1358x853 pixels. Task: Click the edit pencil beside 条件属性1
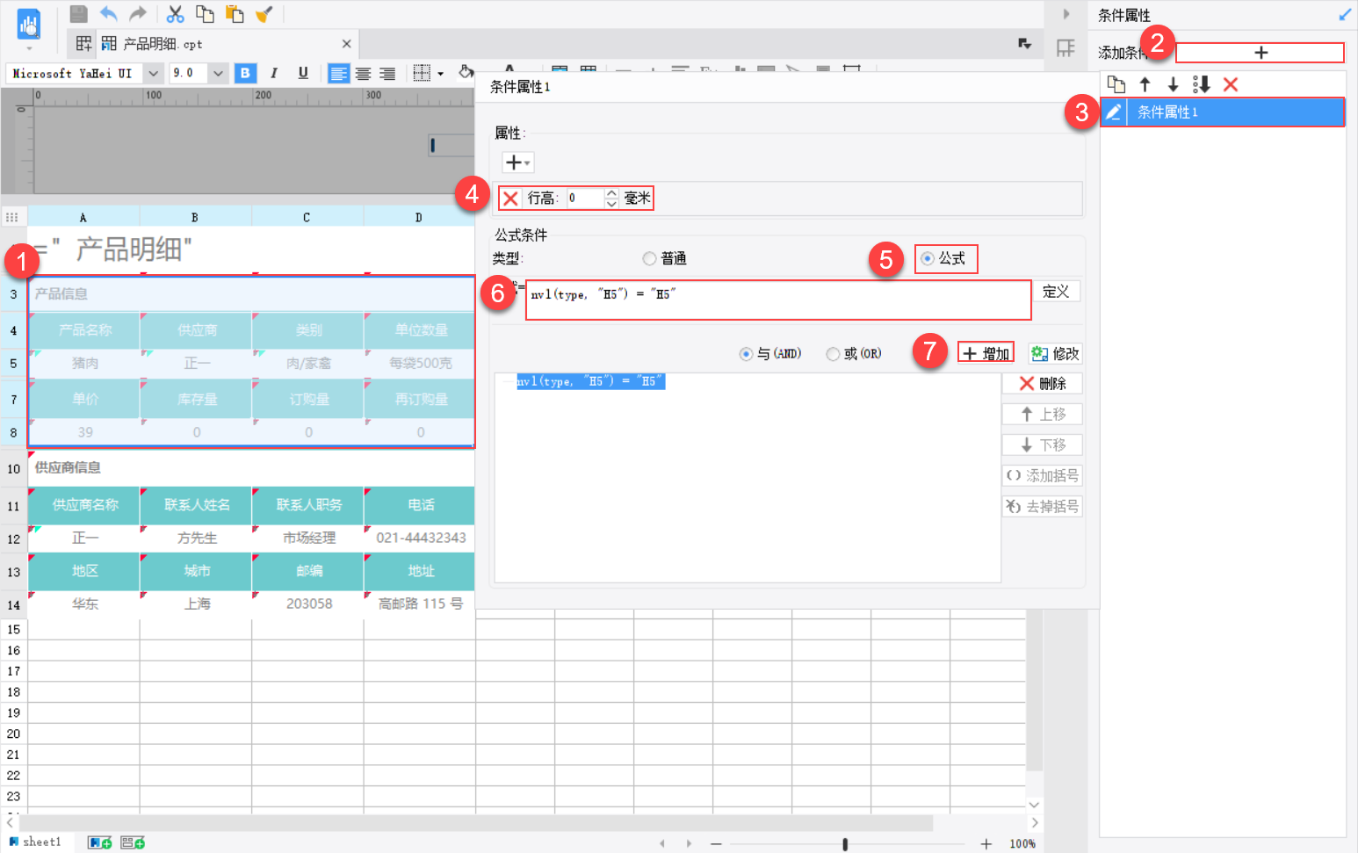(x=1113, y=112)
